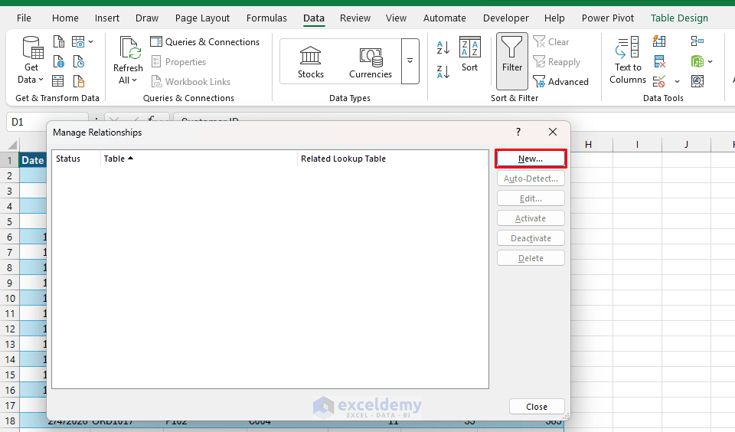Open the Sort dialog
The image size is (735, 432).
[x=469, y=54]
